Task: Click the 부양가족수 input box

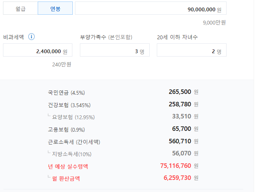Action: pyautogui.click(x=114, y=51)
